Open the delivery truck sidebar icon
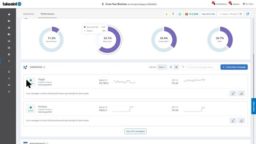 pos(9,34)
